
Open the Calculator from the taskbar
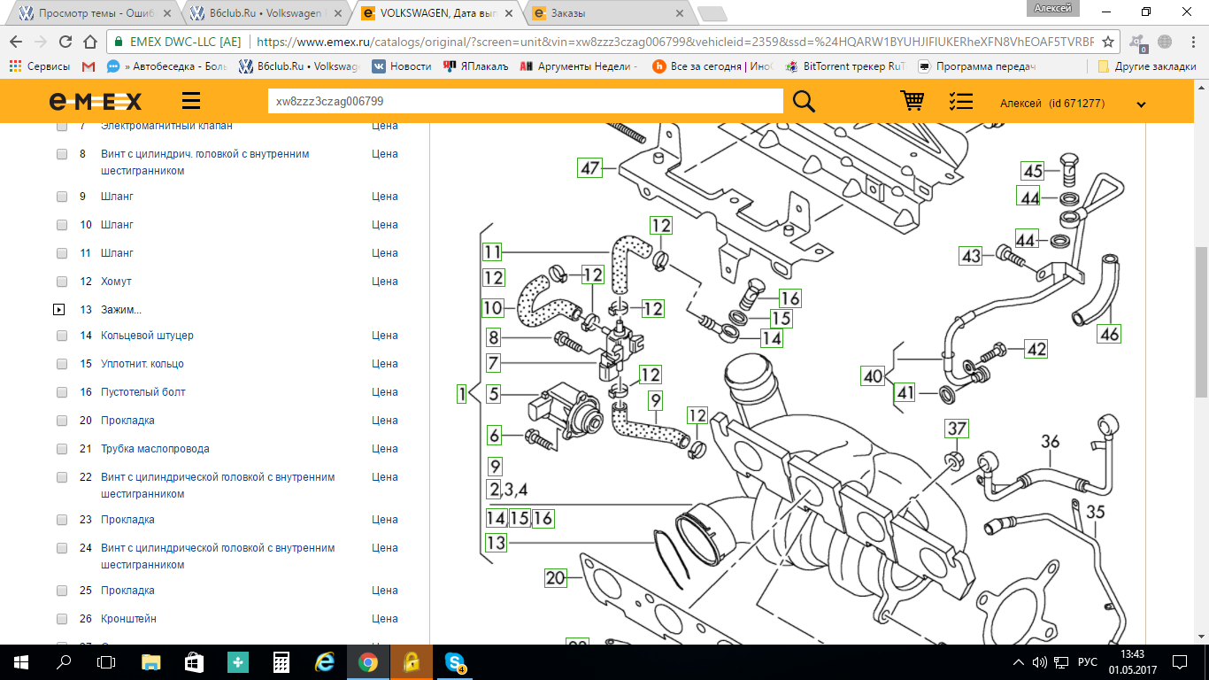(x=281, y=661)
